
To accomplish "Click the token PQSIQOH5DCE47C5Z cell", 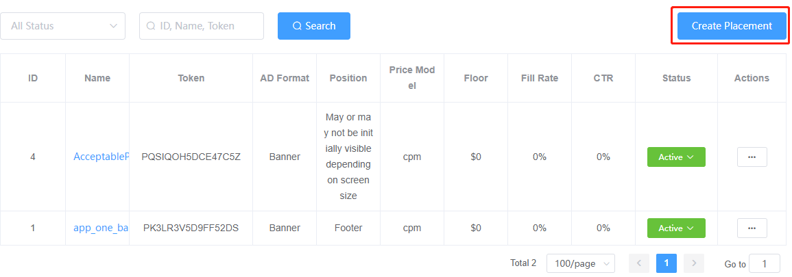I will [x=191, y=157].
